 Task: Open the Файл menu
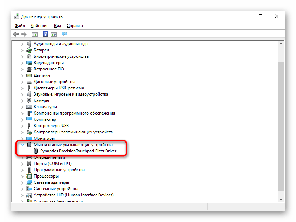point(20,26)
